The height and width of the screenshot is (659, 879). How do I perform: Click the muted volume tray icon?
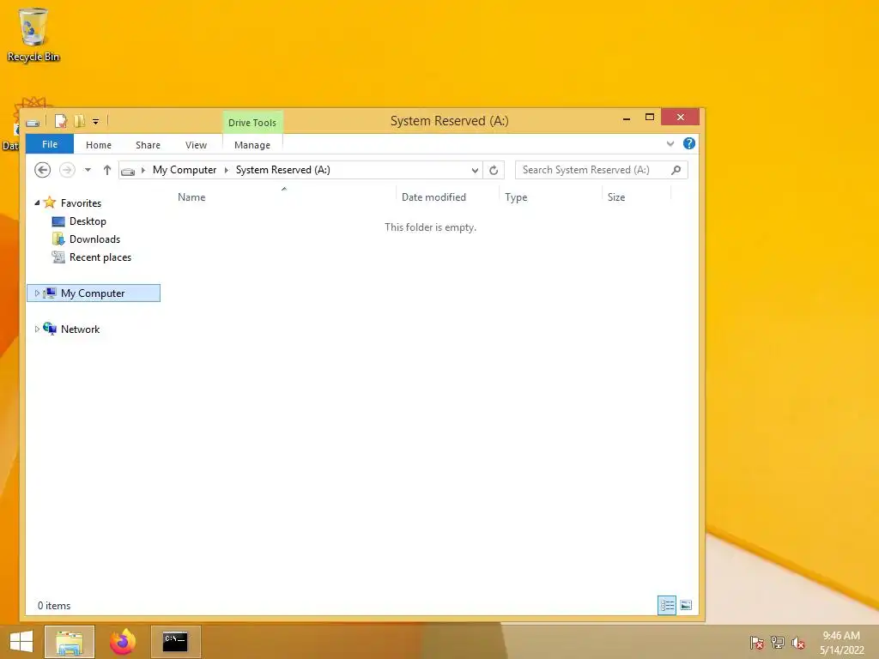[x=798, y=643]
